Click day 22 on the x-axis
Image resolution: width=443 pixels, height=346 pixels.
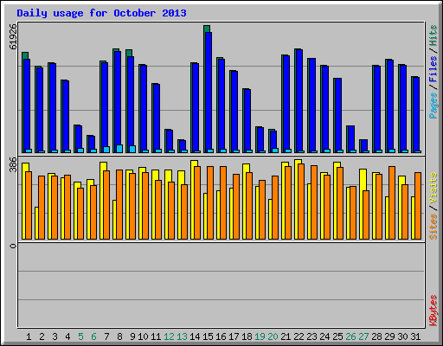coord(299,336)
